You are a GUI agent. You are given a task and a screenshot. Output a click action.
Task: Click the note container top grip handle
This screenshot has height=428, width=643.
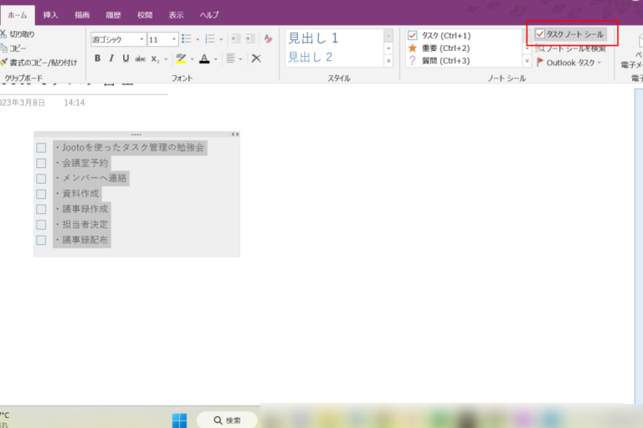(136, 135)
